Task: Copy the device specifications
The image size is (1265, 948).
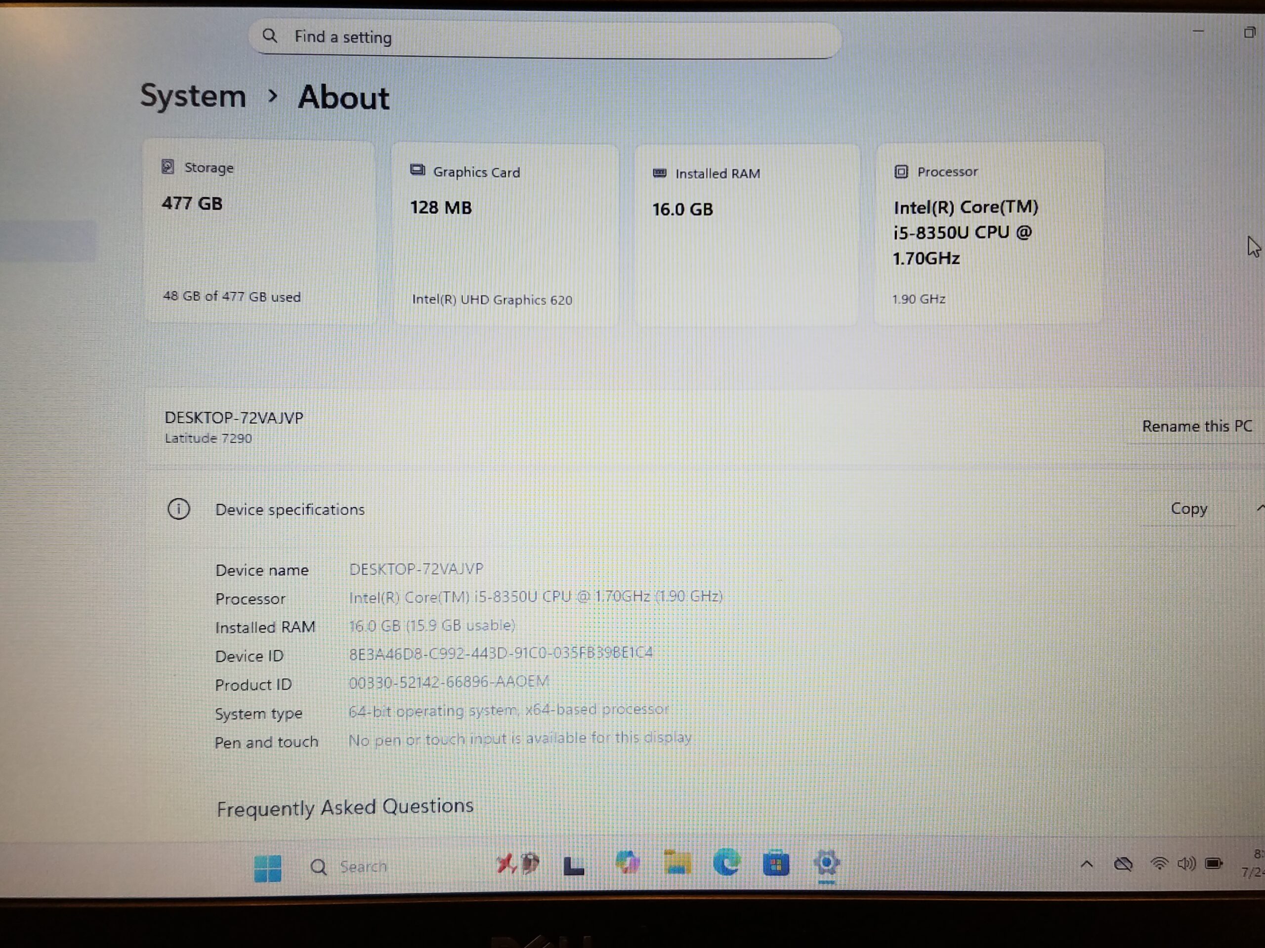Action: coord(1188,509)
